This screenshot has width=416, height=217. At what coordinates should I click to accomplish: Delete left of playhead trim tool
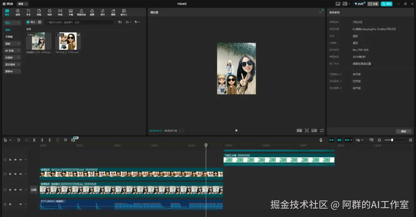[x=42, y=140]
